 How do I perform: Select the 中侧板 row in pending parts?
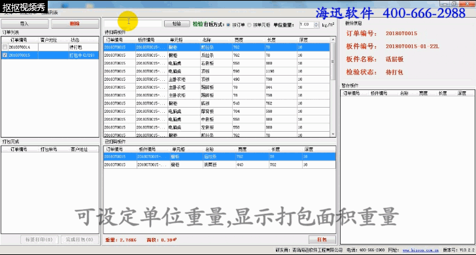click(x=217, y=119)
